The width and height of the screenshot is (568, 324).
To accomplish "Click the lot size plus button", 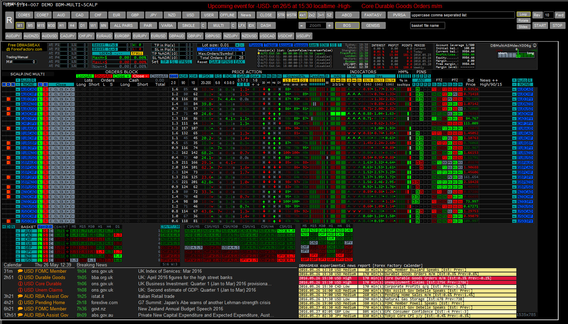I will tap(237, 45).
